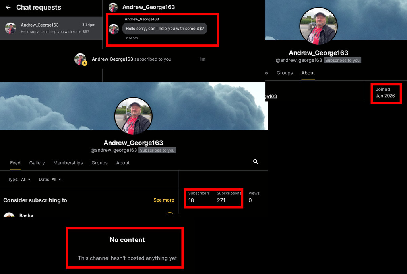Click the search magnifier icon on profile
407x274 pixels.
[256, 162]
